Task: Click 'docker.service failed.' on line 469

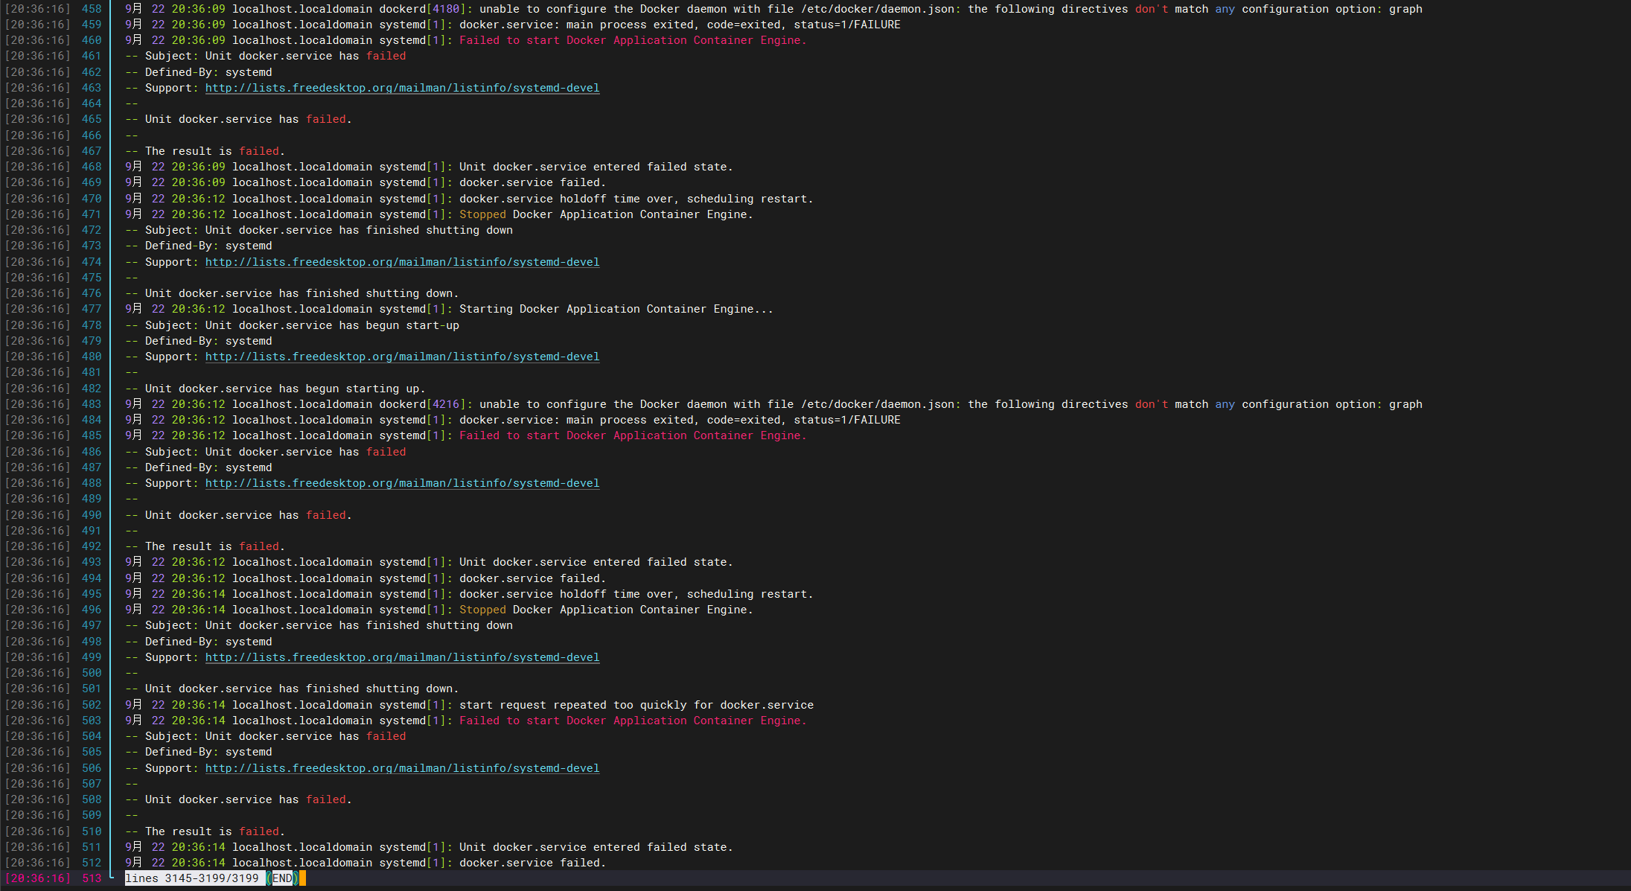Action: [x=532, y=182]
